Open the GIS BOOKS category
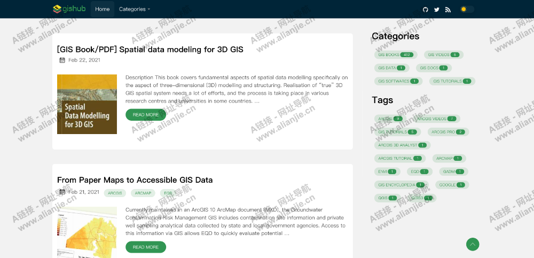534x258 pixels. point(396,54)
